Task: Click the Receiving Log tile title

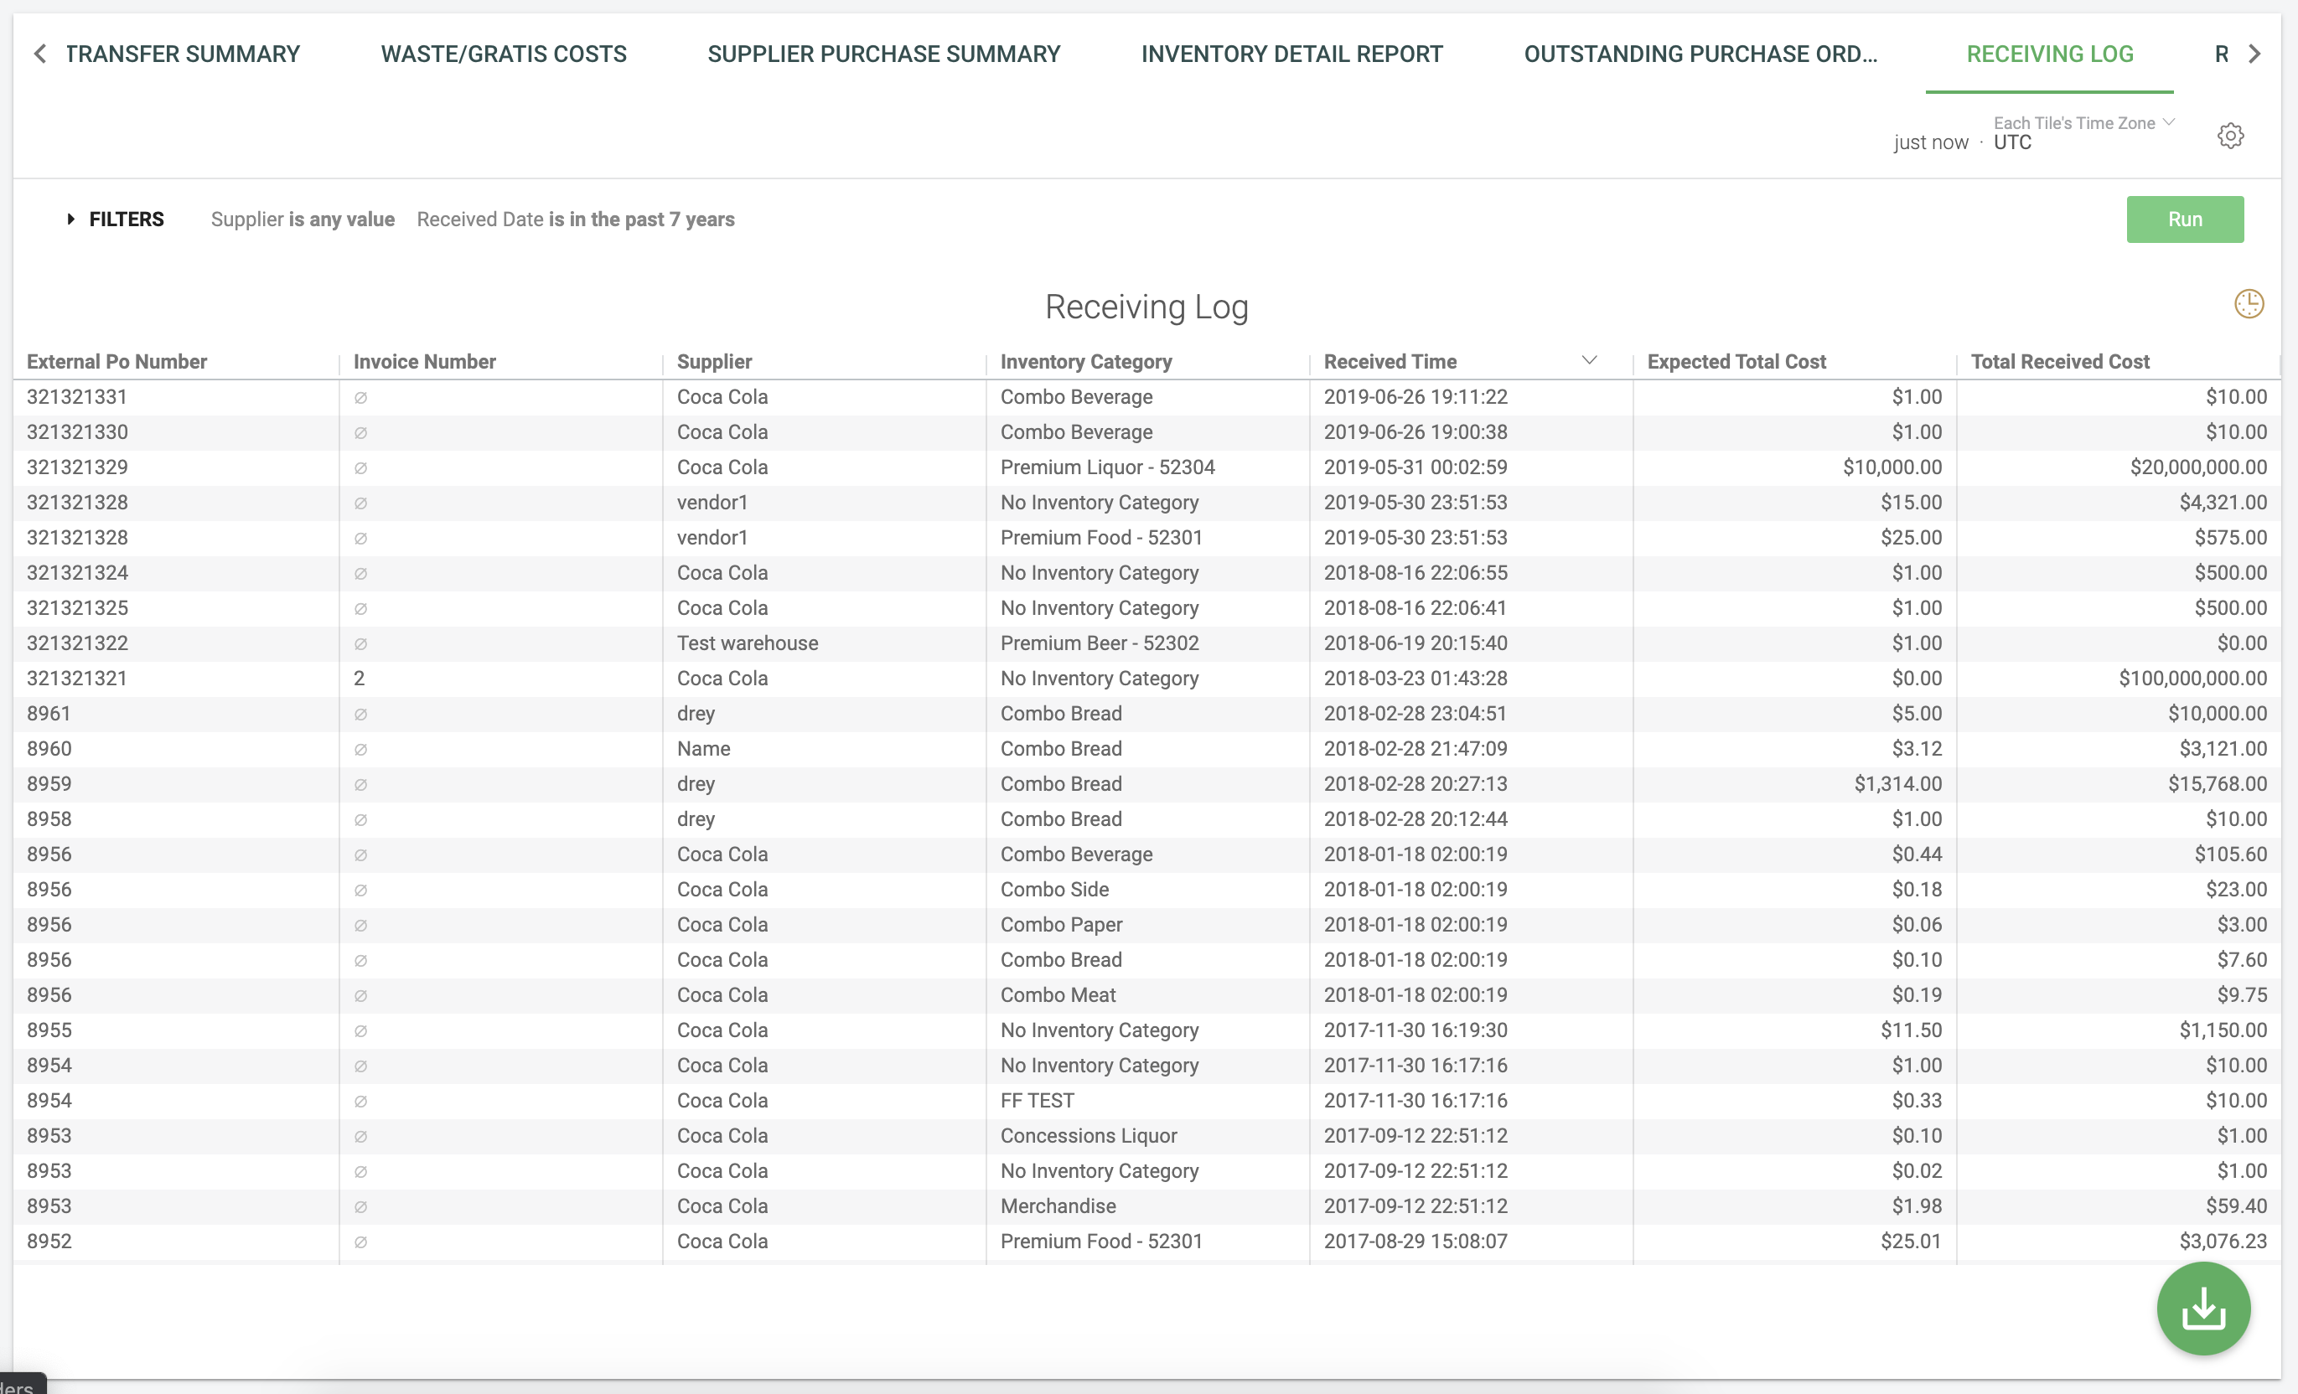Action: point(1146,307)
